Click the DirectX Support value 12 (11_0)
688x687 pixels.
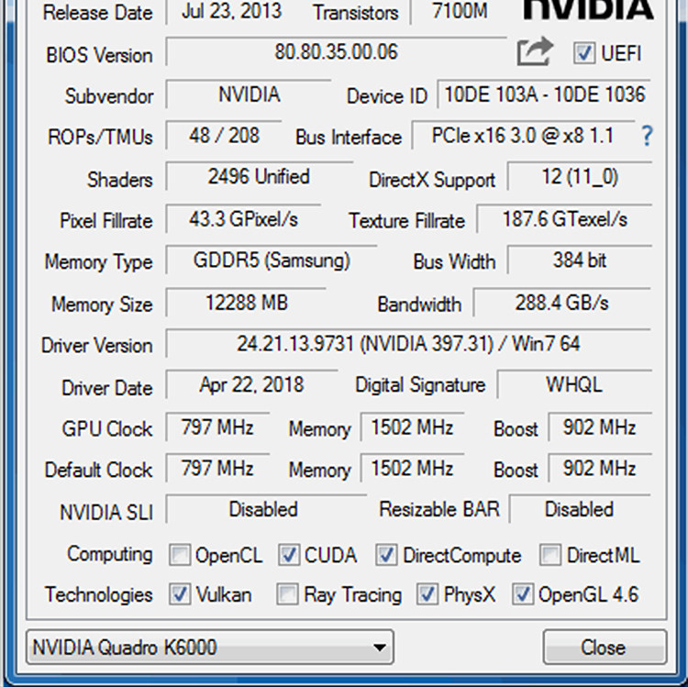[x=580, y=176]
